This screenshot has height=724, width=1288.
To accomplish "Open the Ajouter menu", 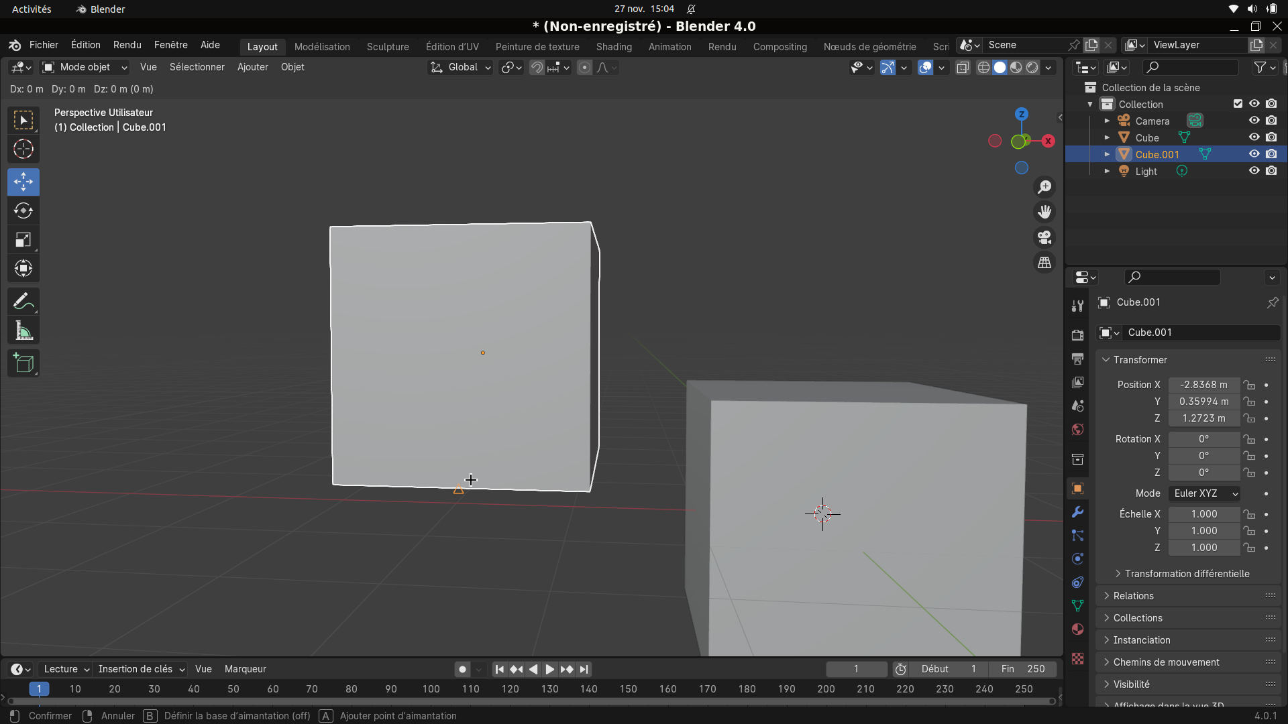I will (x=252, y=67).
